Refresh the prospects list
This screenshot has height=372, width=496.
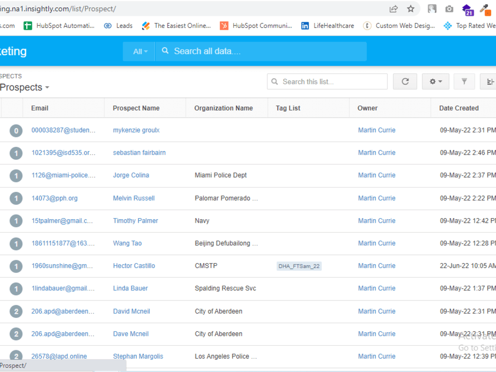tap(405, 82)
